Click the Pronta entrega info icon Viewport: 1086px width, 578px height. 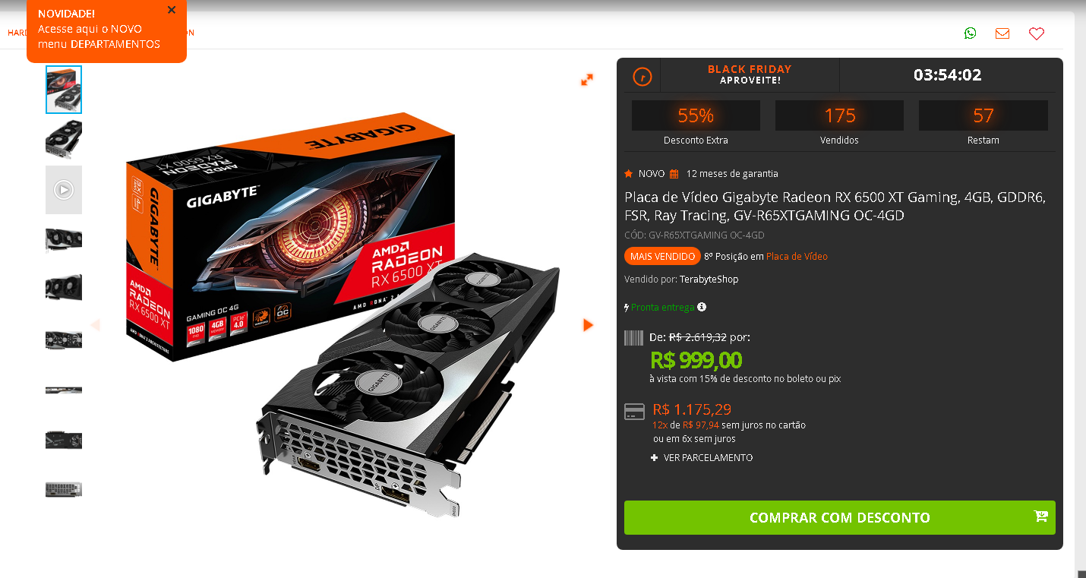point(702,307)
